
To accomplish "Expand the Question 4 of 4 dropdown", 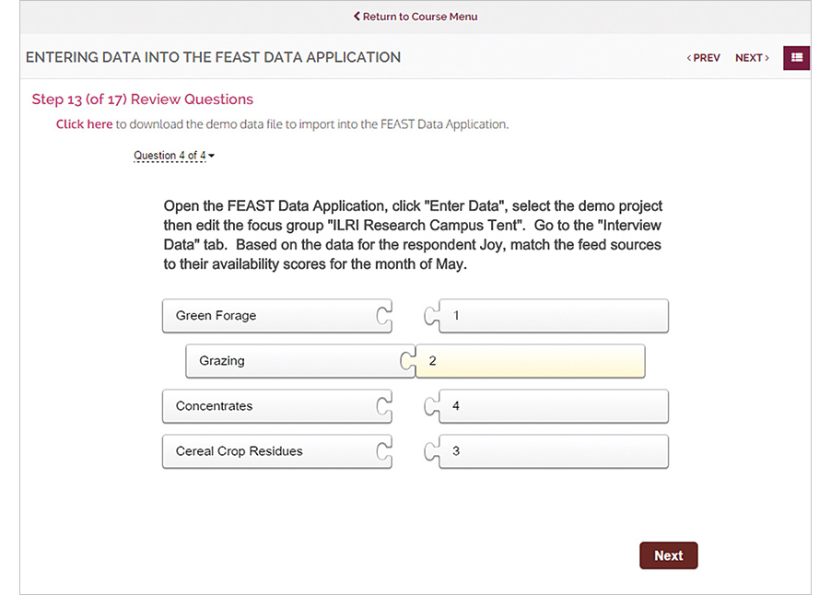I will (x=174, y=156).
